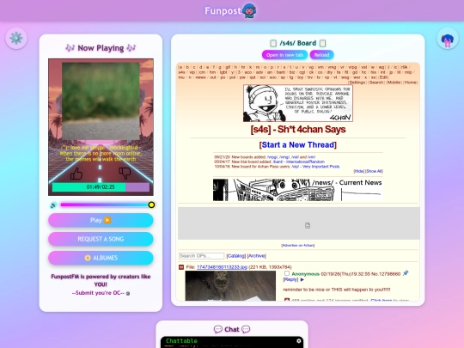Seek within the 01:49/02:25 progress bar
464x348 pixels.
pyautogui.click(x=101, y=187)
